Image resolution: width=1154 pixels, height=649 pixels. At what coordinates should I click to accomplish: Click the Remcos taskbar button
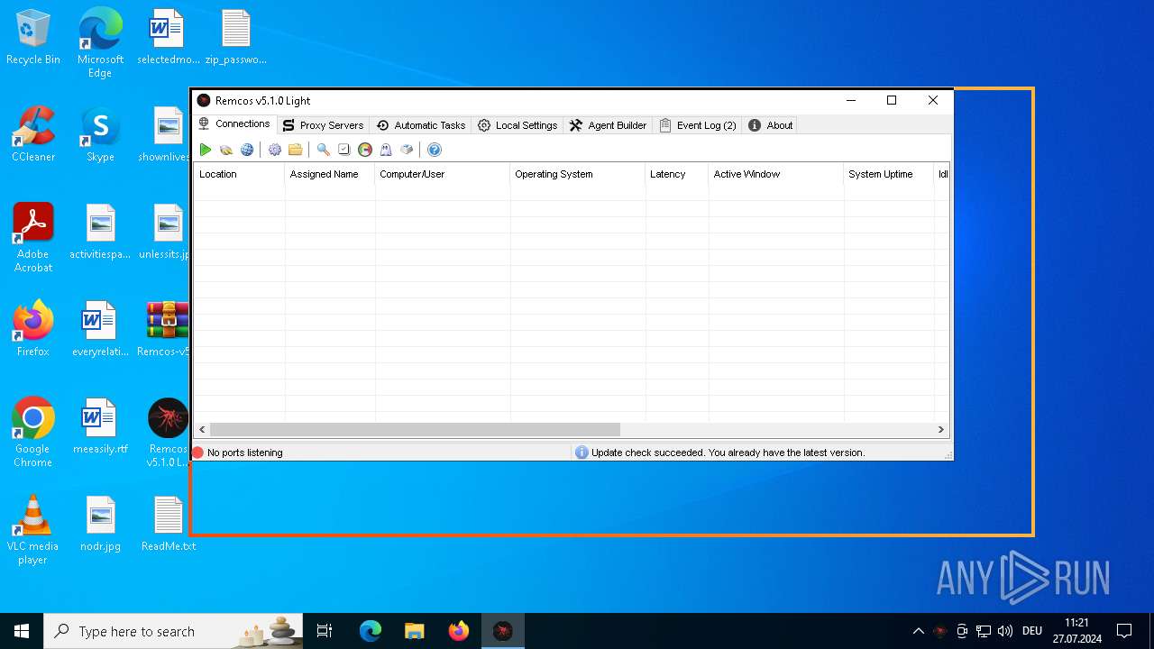503,631
